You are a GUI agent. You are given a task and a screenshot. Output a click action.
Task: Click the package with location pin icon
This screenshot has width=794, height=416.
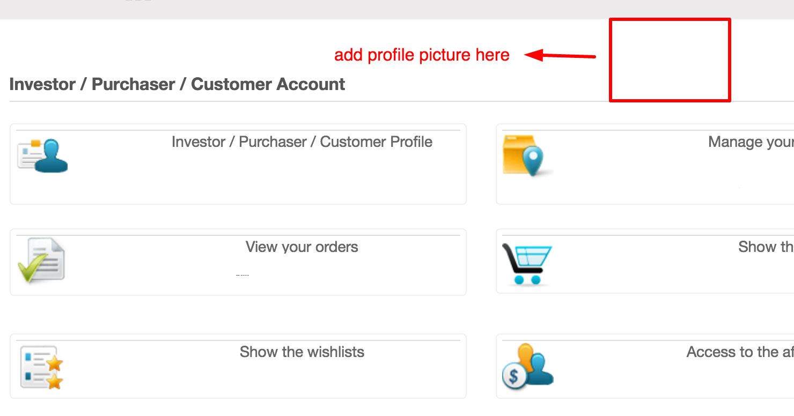(527, 155)
